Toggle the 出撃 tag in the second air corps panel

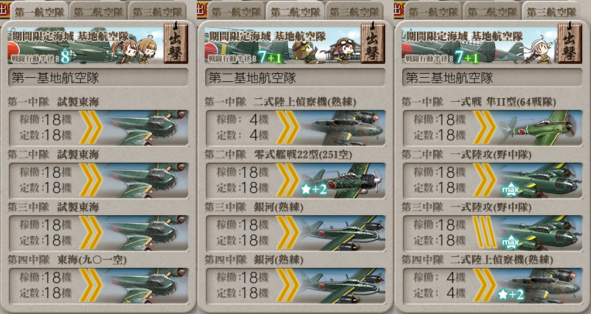point(372,43)
